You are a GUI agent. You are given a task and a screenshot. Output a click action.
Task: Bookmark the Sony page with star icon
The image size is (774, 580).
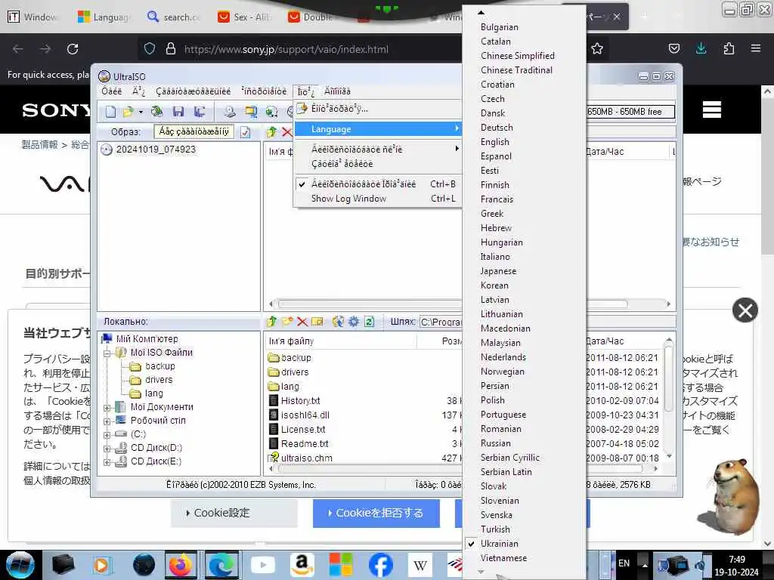pos(597,48)
